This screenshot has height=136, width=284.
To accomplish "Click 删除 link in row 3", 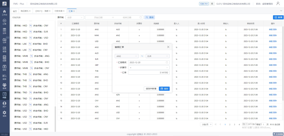I will point(275,41).
